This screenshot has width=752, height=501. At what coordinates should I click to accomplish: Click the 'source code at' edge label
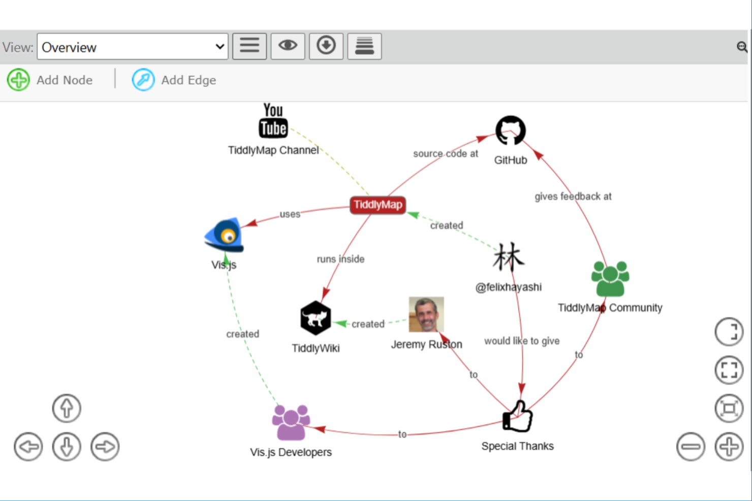tap(446, 153)
